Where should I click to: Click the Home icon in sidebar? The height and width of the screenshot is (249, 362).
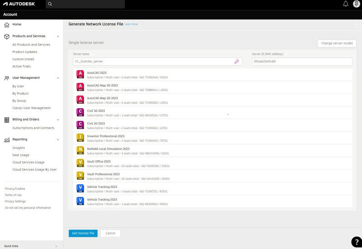[x=7, y=24]
